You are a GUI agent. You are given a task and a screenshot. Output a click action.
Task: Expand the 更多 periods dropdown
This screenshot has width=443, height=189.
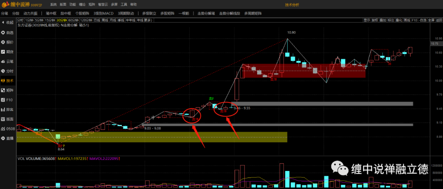(148, 20)
